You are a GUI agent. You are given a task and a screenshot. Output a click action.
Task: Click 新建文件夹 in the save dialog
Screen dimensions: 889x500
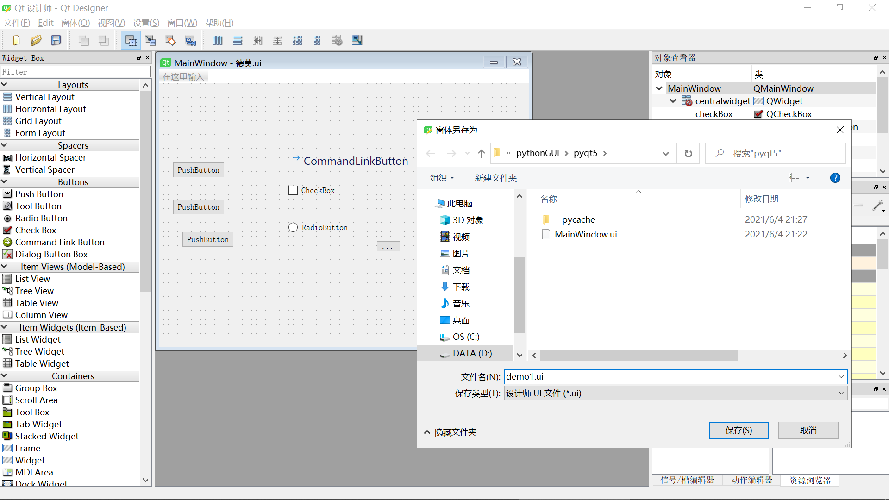[495, 177]
